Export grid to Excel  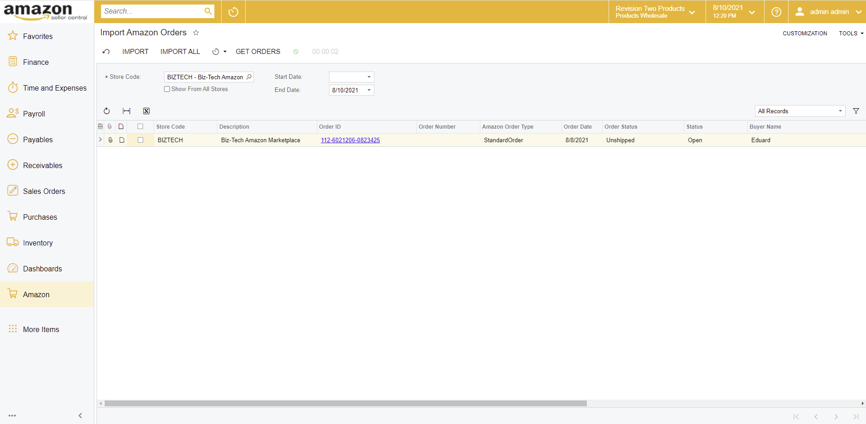click(146, 111)
